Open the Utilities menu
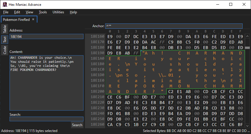Image resolution: width=251 pixels, height=134 pixels. coord(58,12)
